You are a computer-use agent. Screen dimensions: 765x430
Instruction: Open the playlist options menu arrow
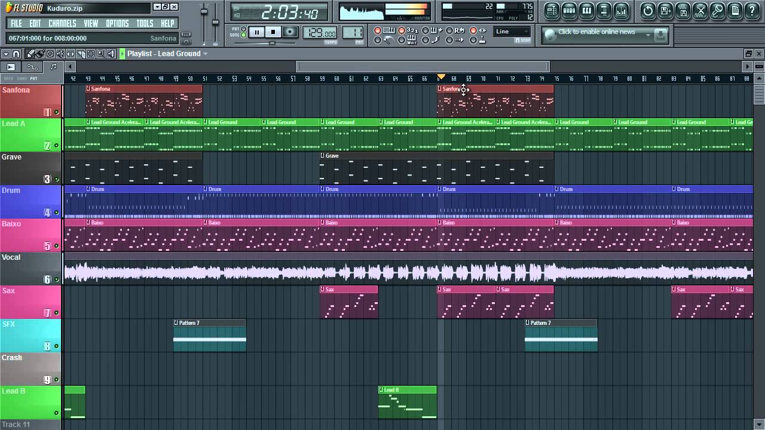pos(6,54)
